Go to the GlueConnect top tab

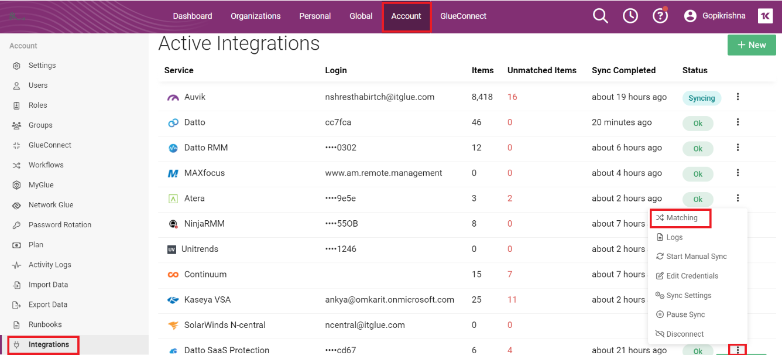[464, 16]
